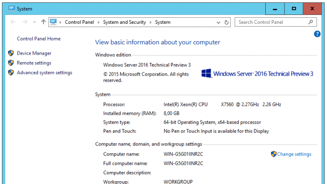Screen dimensions: 327x184
Task: Click the 'Pen and Touch:' label
Action: (120, 131)
